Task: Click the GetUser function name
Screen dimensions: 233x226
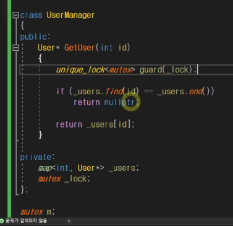Action: point(80,48)
